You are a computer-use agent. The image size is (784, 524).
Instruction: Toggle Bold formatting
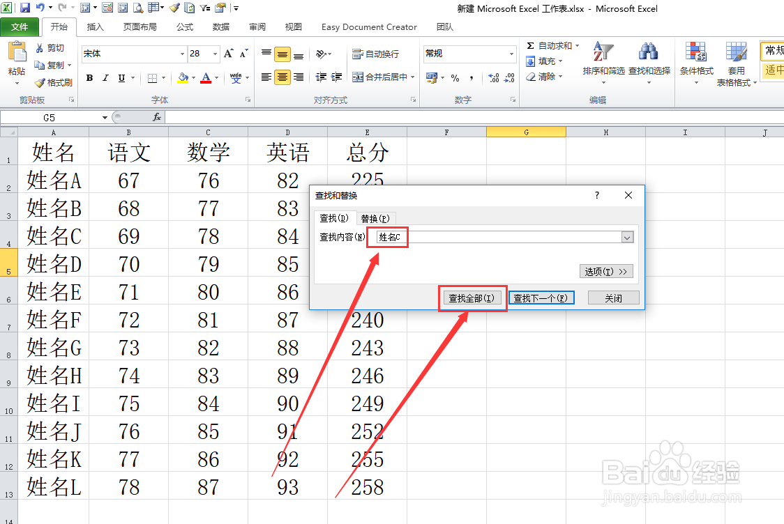89,77
